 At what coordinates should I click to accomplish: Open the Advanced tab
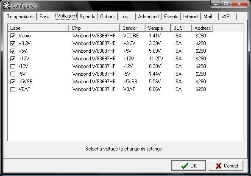(148, 17)
